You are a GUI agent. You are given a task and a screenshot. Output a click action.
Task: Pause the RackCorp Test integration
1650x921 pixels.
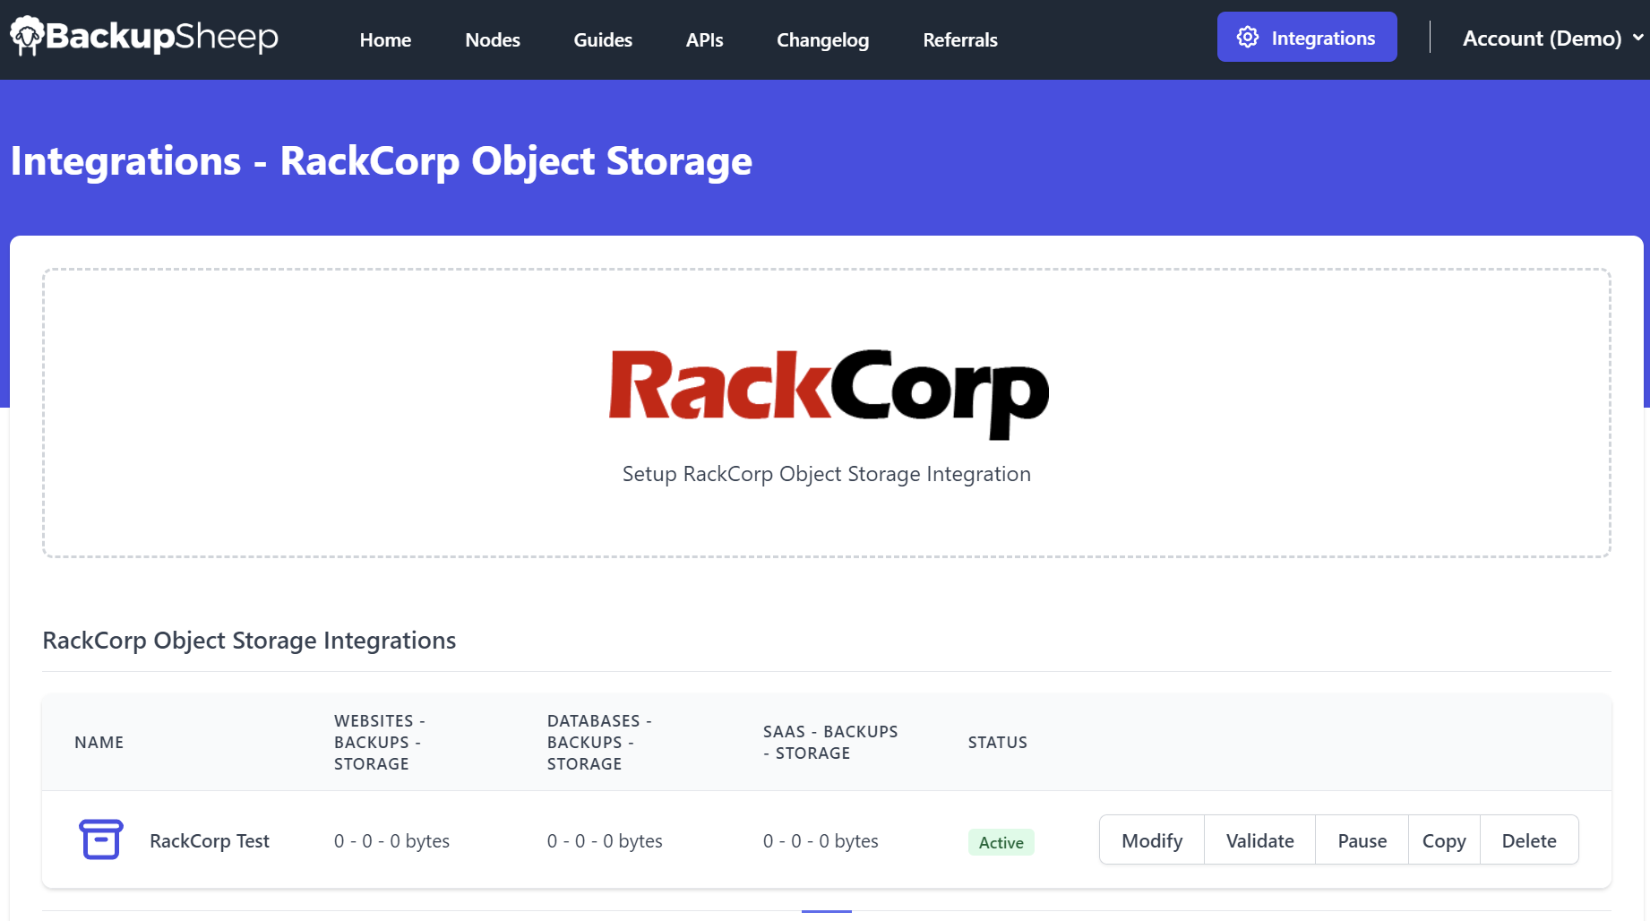pos(1362,840)
